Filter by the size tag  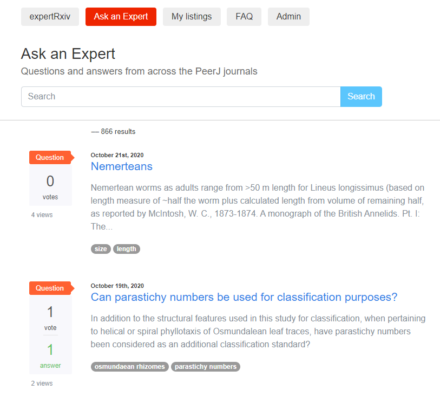tap(101, 249)
